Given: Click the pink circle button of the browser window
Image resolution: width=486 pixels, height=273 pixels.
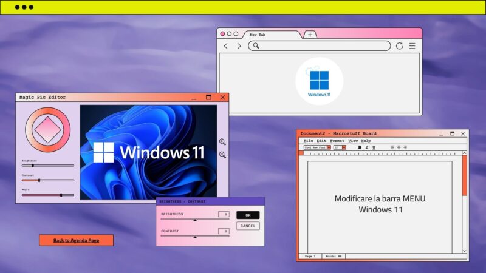Looking at the screenshot, I should tap(222, 34).
